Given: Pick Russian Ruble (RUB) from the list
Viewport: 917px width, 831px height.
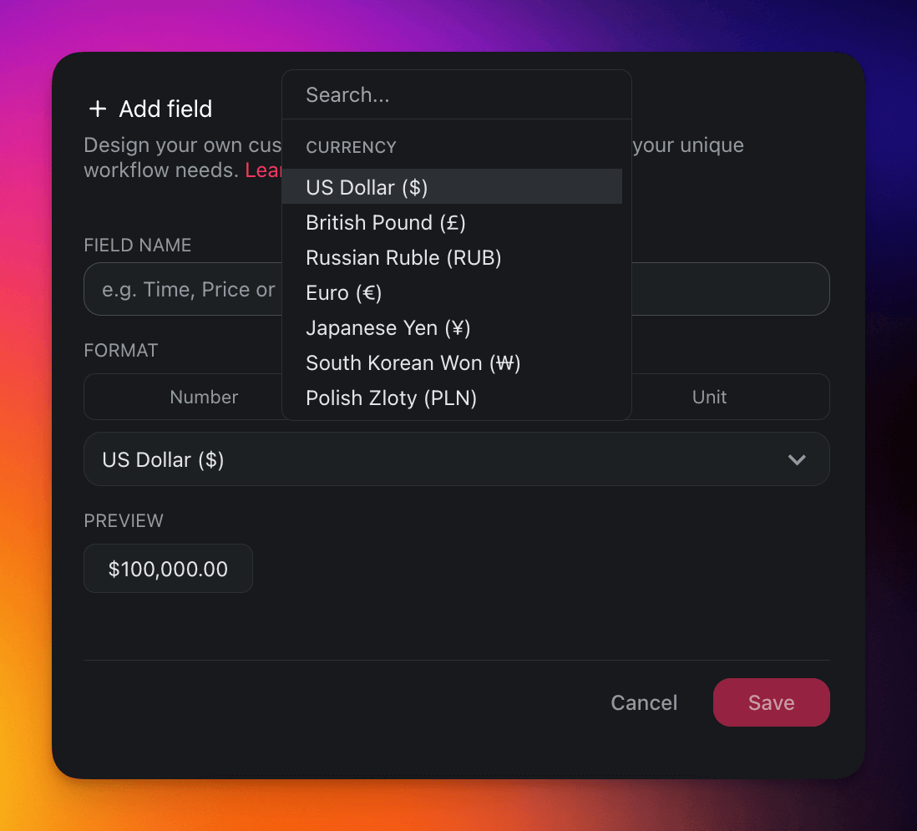Looking at the screenshot, I should [x=403, y=258].
